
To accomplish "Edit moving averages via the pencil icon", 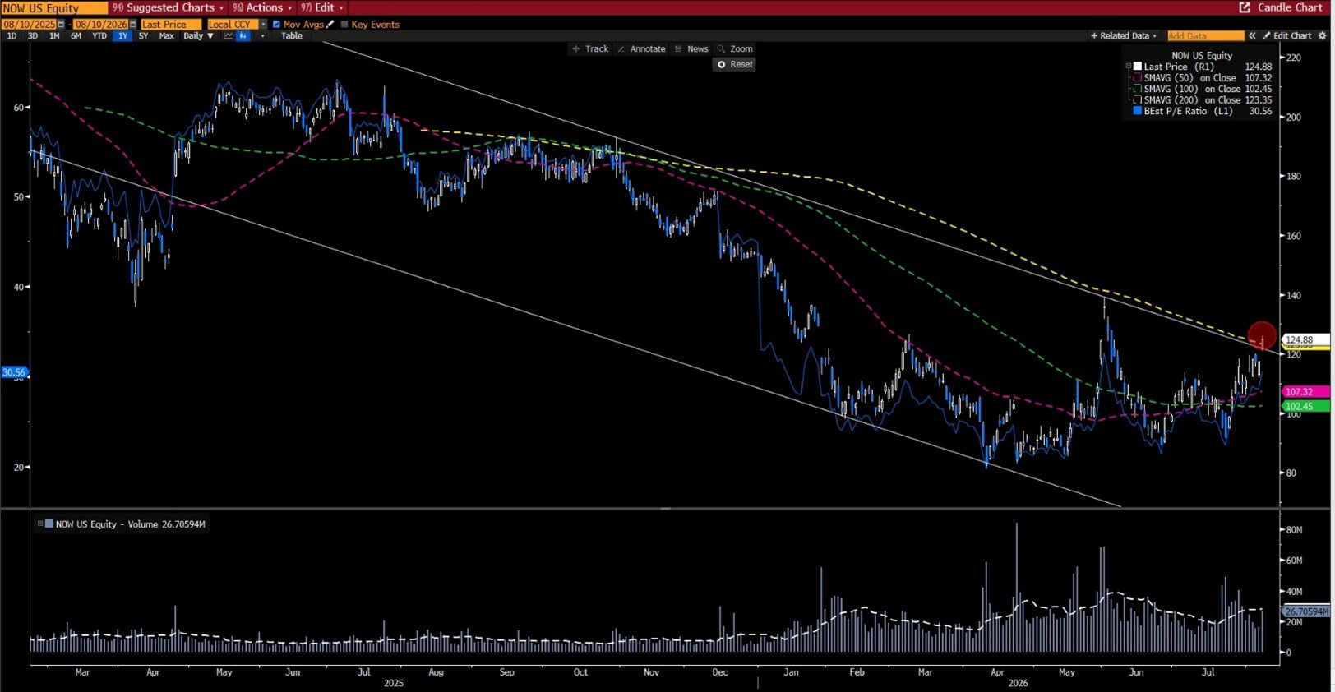I will (x=330, y=25).
